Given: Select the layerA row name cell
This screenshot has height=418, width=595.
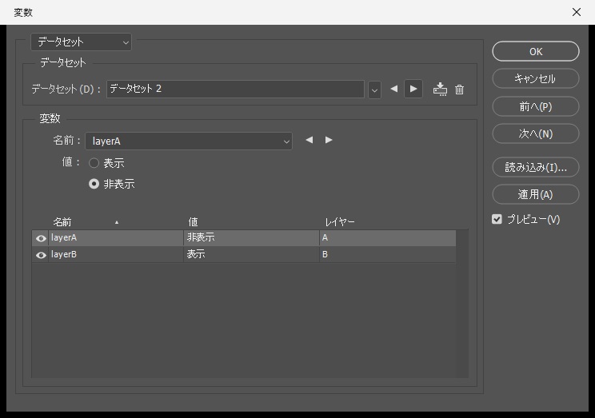Looking at the screenshot, I should [x=116, y=238].
